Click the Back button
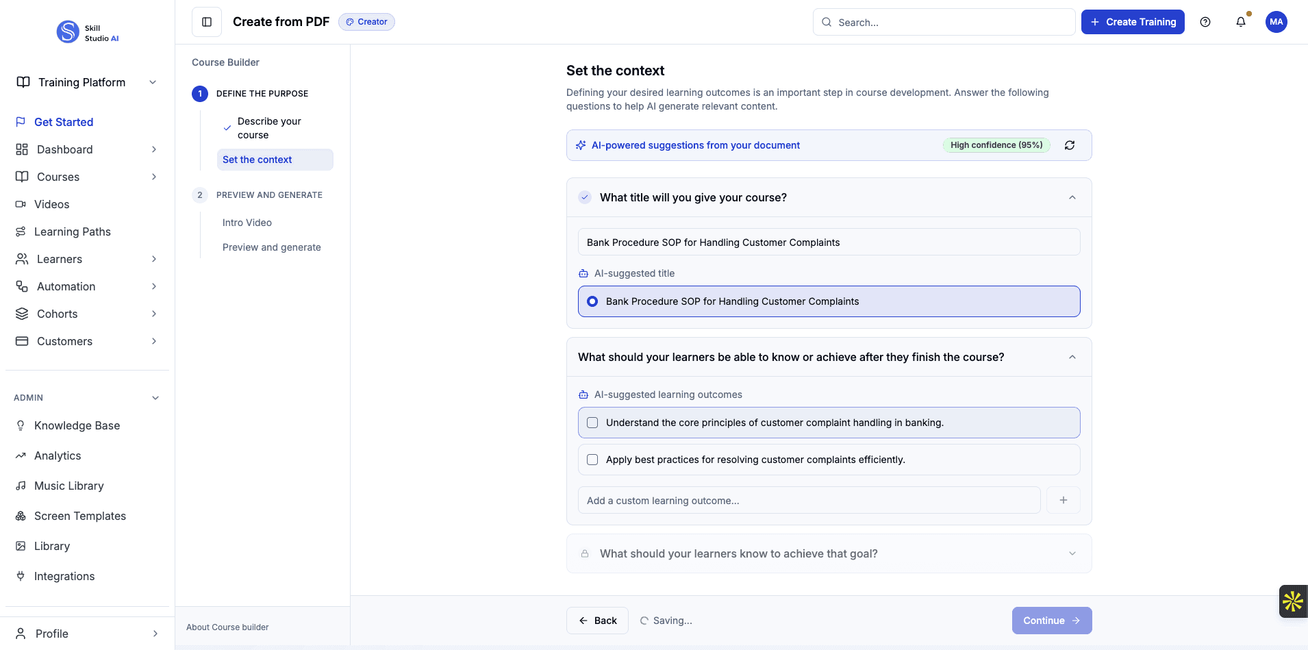Image resolution: width=1308 pixels, height=650 pixels. 596,620
